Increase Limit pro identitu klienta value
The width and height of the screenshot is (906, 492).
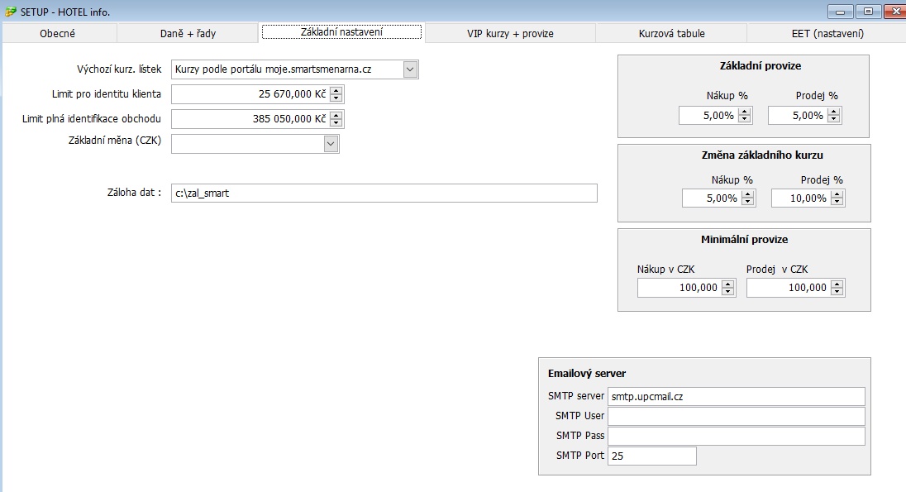[336, 90]
